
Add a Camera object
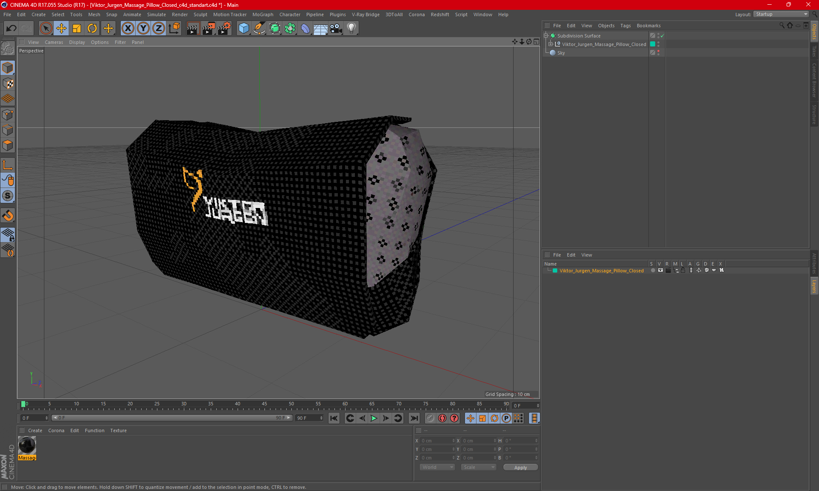pyautogui.click(x=336, y=29)
